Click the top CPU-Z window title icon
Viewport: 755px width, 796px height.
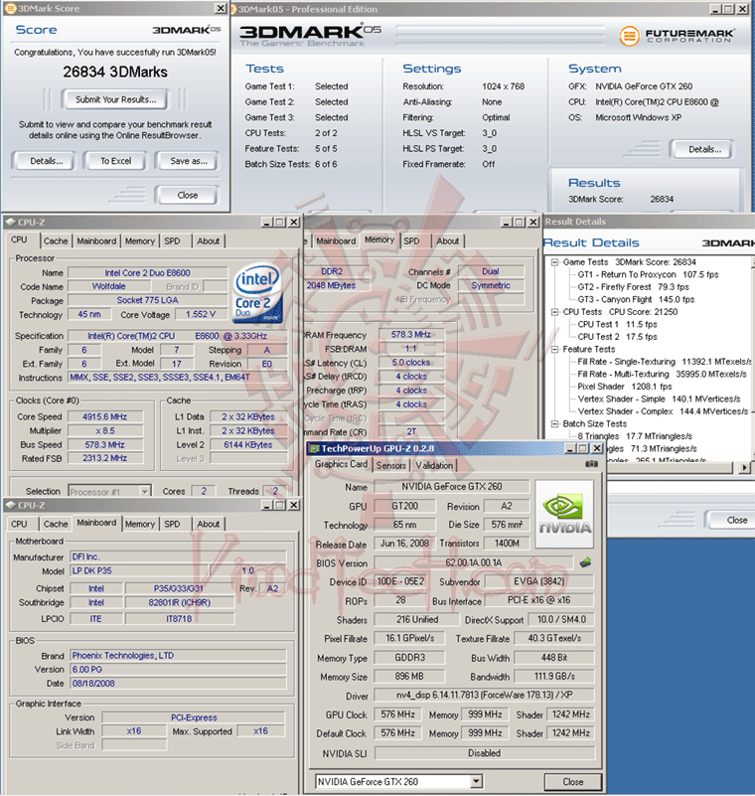point(11,222)
